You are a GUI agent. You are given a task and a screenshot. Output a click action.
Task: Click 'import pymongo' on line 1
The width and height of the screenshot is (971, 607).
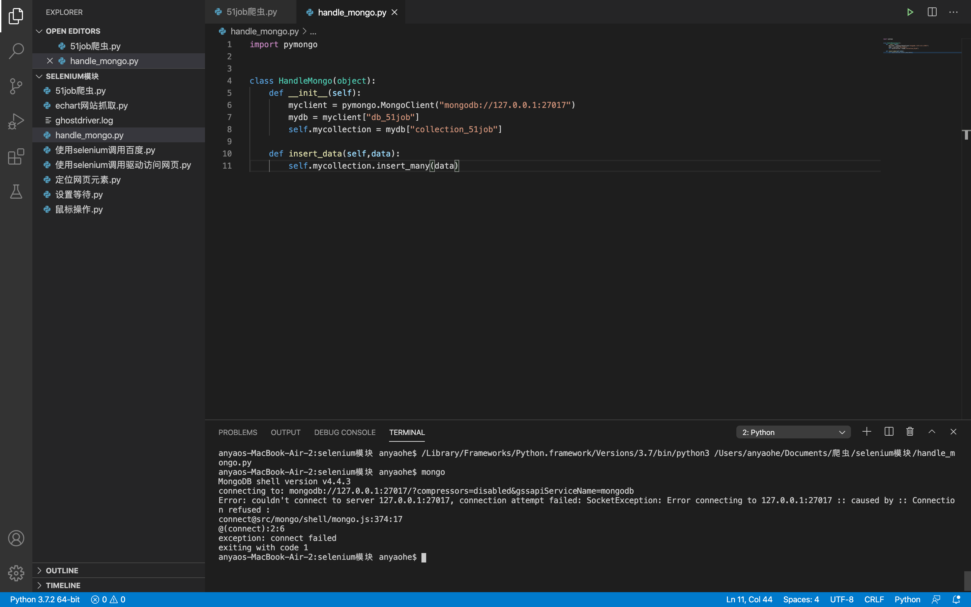click(283, 45)
